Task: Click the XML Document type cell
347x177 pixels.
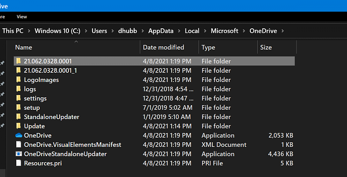Action: 224,145
